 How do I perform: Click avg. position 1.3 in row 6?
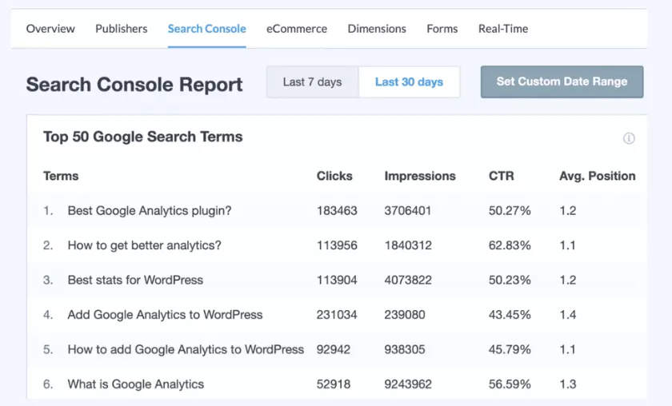(568, 384)
